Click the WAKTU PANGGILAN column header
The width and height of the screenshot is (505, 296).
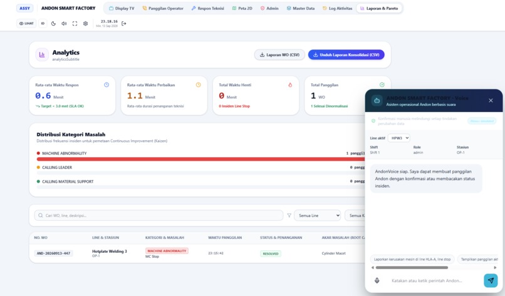pyautogui.click(x=225, y=237)
